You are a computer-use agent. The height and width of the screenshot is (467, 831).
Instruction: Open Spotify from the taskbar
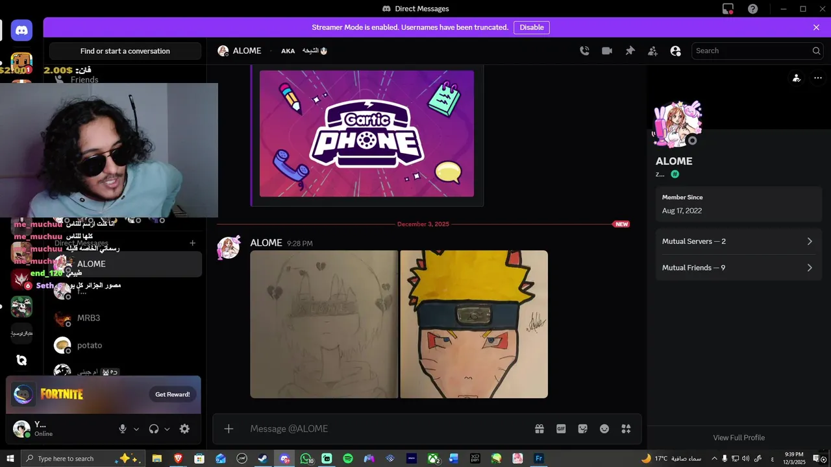point(348,459)
